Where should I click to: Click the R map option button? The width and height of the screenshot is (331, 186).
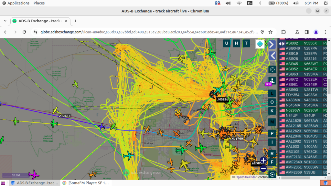pos(272,153)
